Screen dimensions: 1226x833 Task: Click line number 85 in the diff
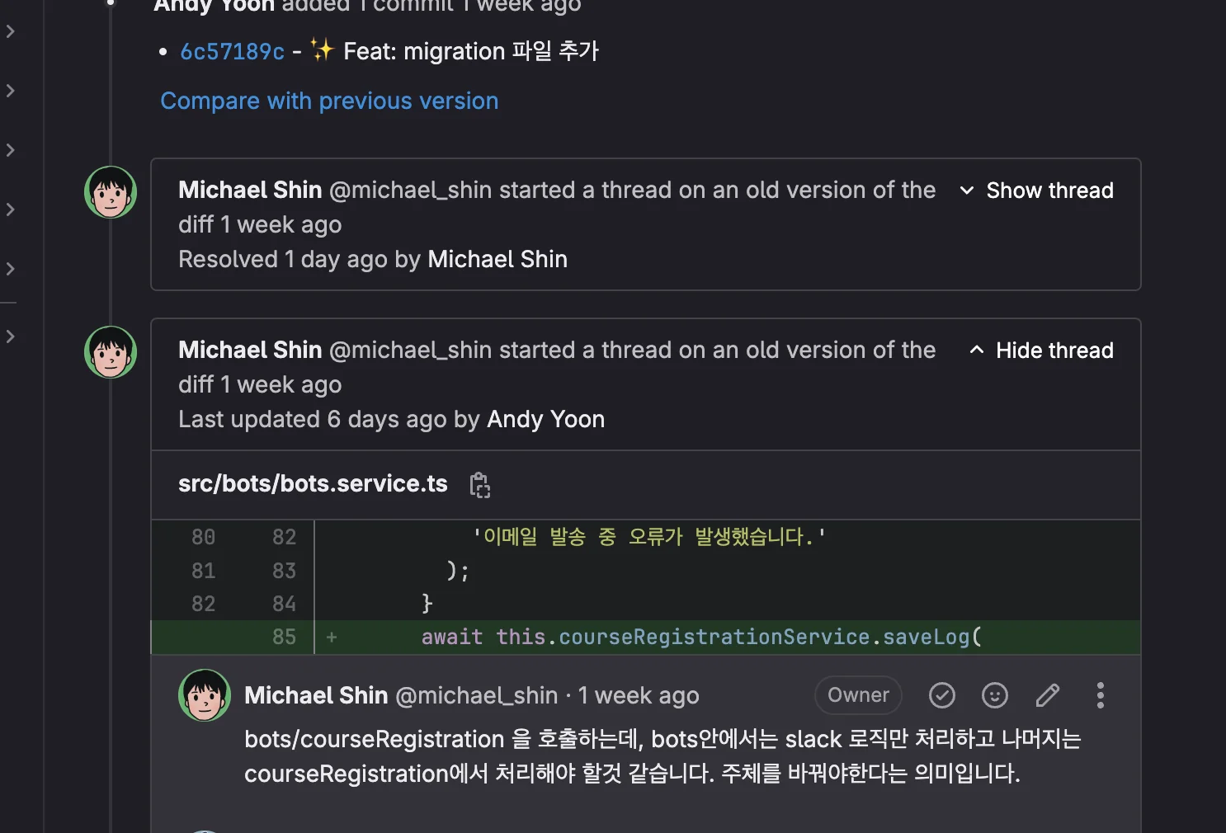(284, 637)
